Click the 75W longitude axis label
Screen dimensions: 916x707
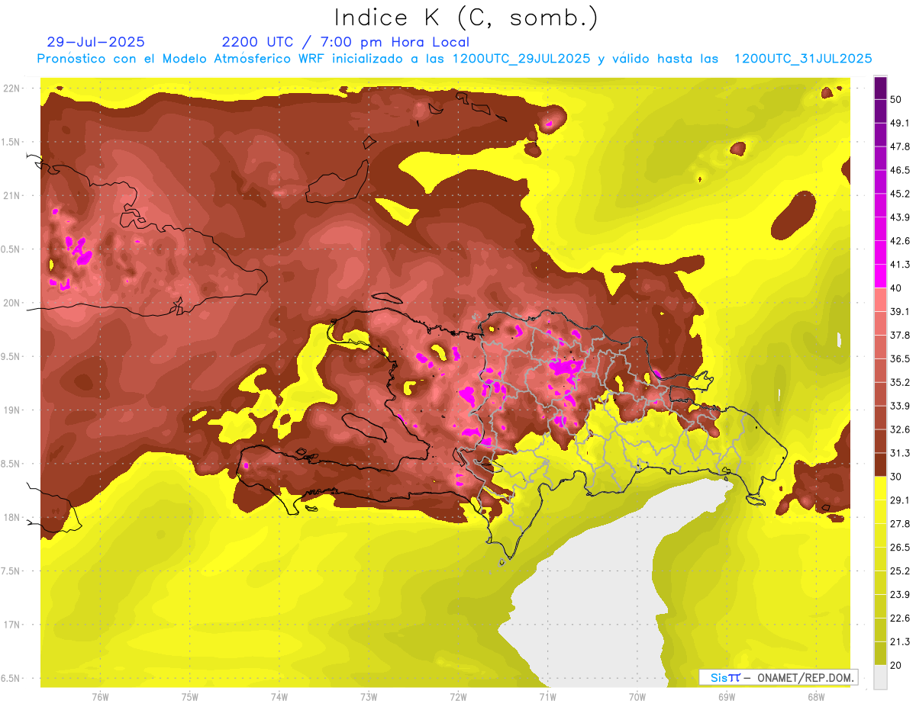coord(190,696)
